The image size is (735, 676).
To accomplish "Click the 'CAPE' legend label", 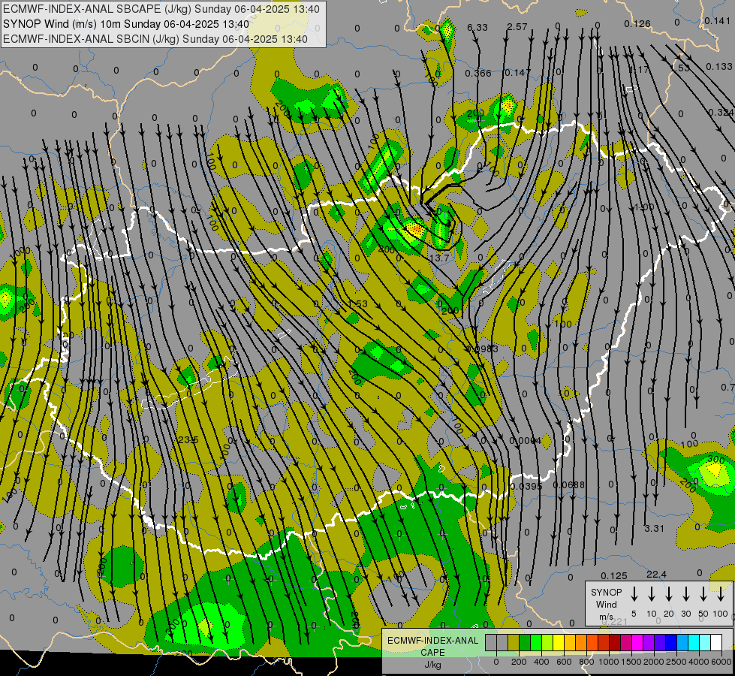I will 432,653.
